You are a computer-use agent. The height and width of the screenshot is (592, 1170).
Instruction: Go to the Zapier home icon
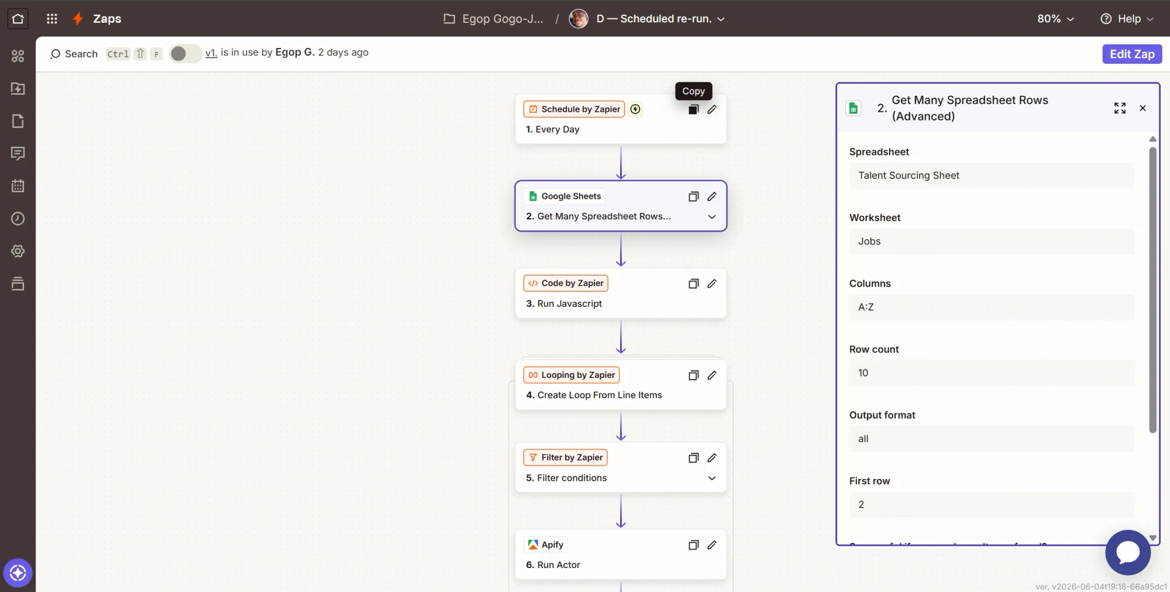pyautogui.click(x=18, y=19)
